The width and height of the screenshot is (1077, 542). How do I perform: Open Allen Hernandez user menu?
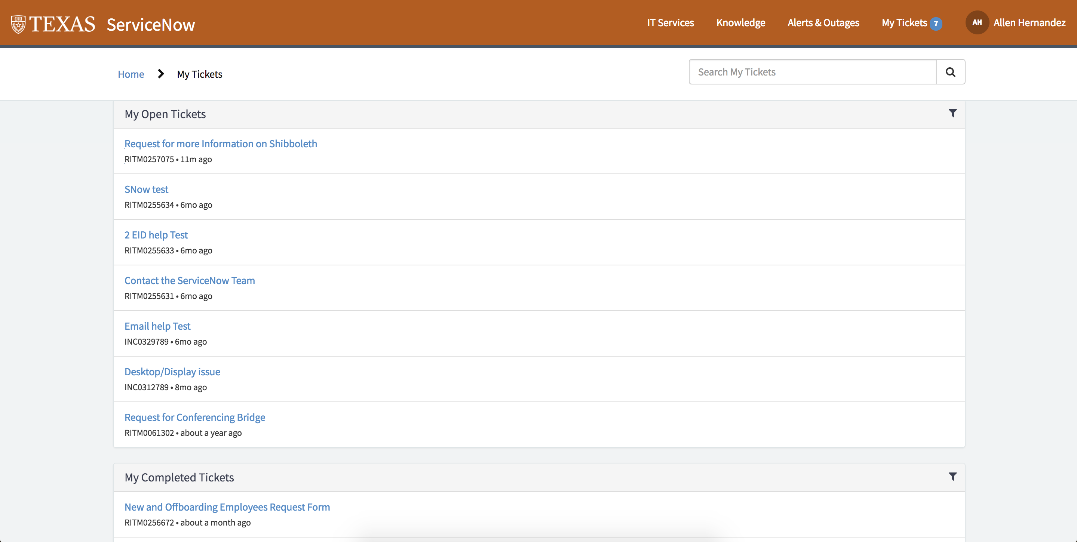pyautogui.click(x=1029, y=22)
